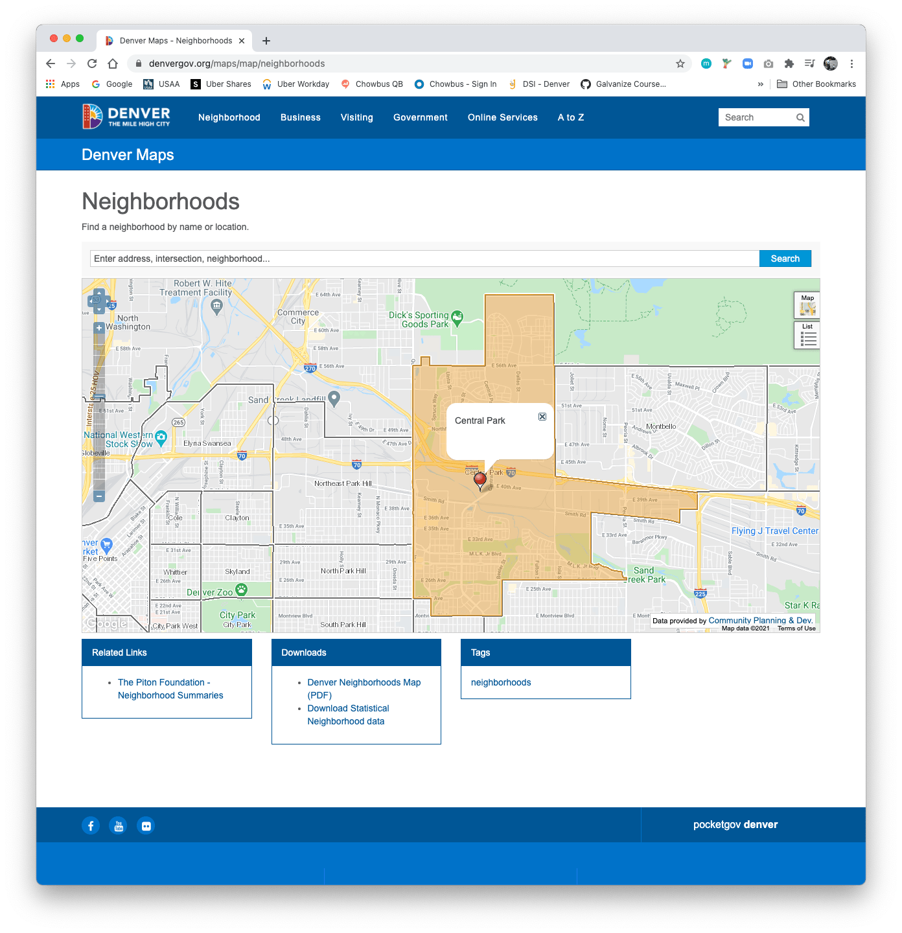Viewport: 902px width, 933px height.
Task: Pan the map left with the arrow control
Action: (91, 301)
